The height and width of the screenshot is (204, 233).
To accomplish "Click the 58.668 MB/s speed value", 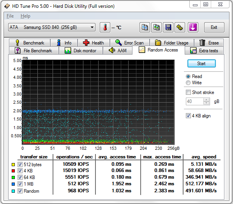I will pos(202,170).
